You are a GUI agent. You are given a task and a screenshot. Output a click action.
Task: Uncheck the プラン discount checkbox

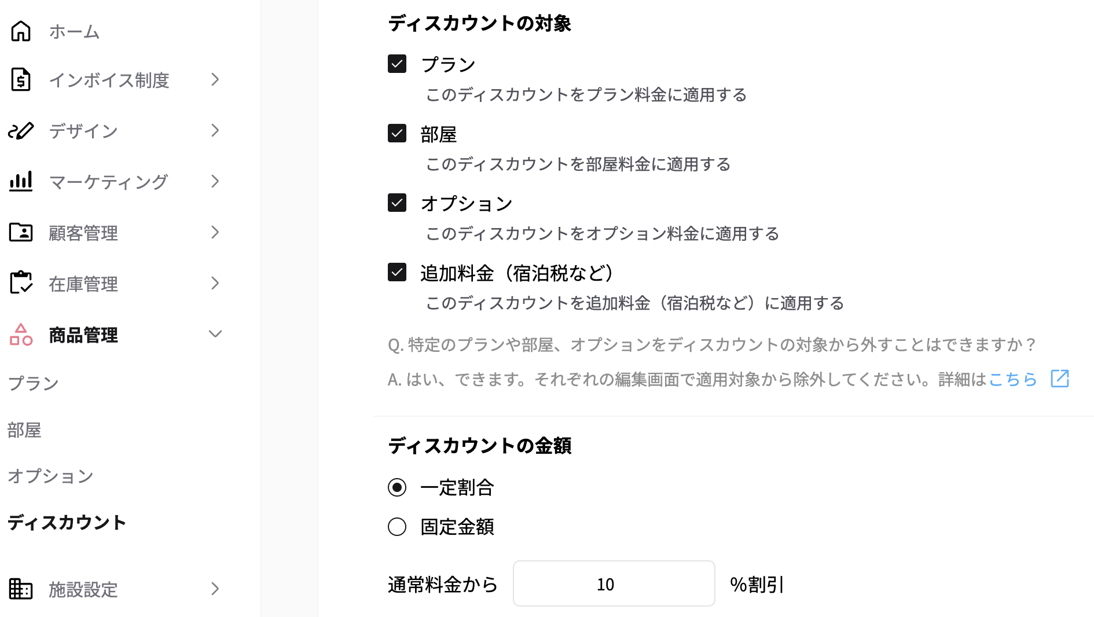[397, 64]
